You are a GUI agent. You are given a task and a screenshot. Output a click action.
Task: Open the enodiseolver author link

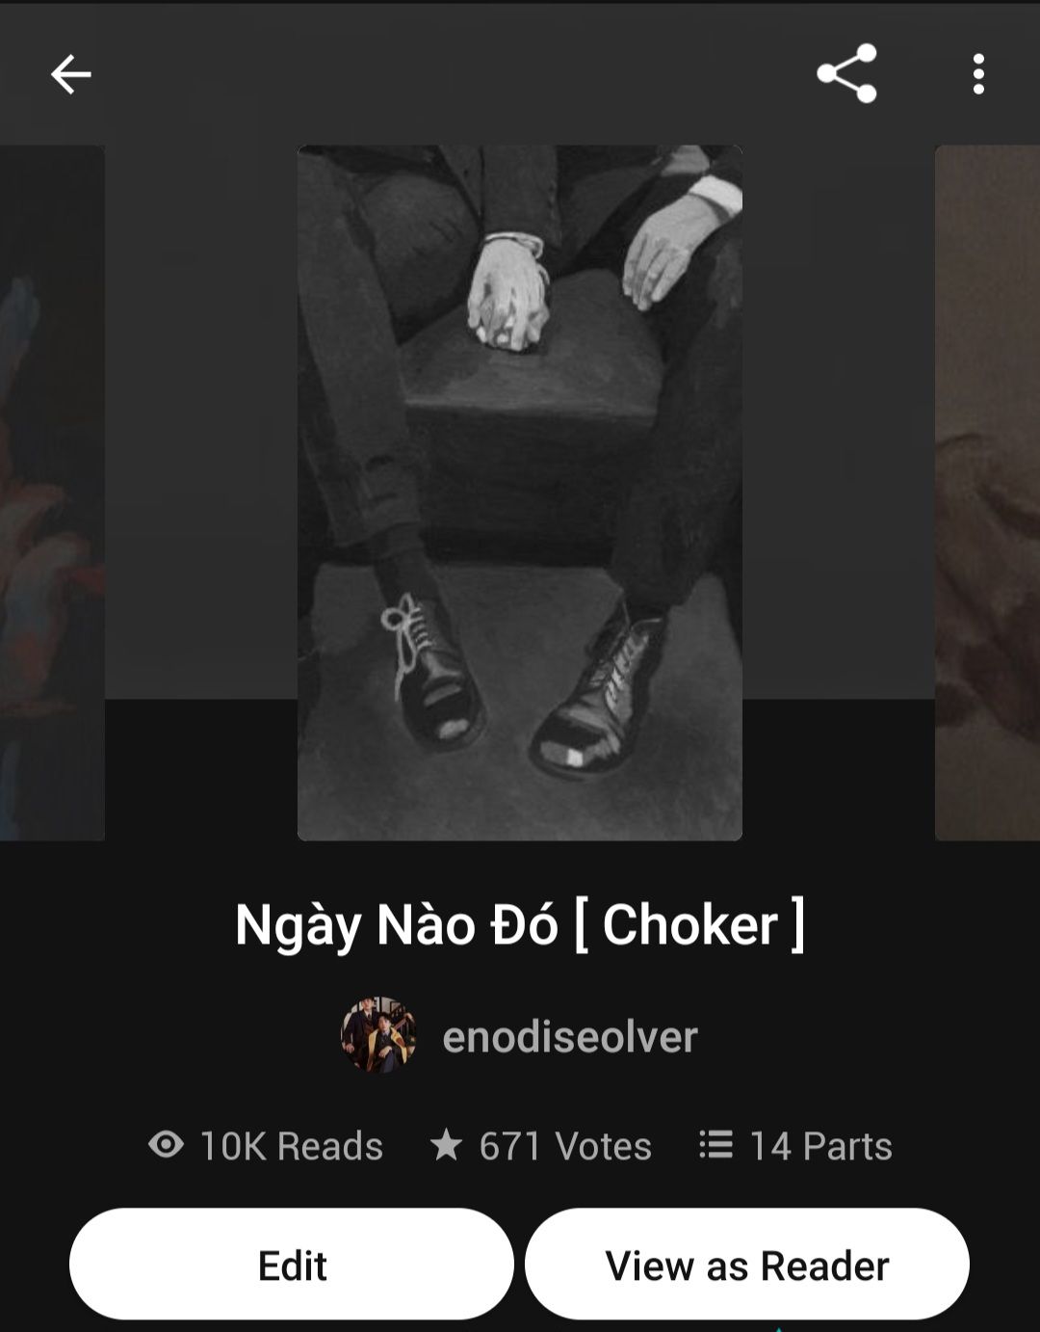569,1036
